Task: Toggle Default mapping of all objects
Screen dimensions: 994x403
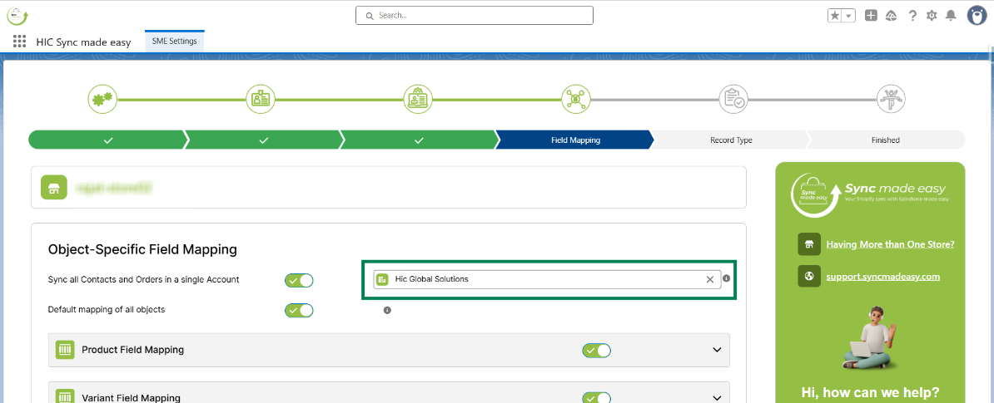Action: coord(299,311)
